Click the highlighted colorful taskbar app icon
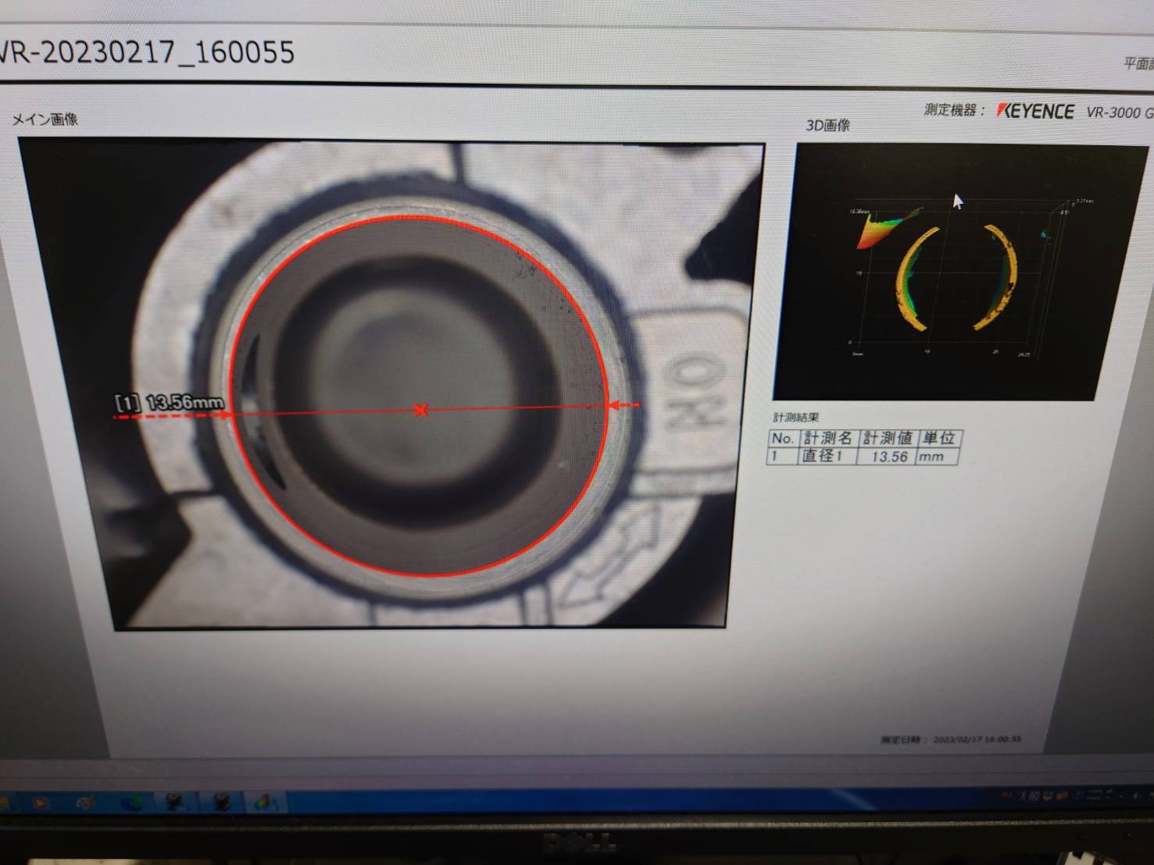 coord(265,802)
